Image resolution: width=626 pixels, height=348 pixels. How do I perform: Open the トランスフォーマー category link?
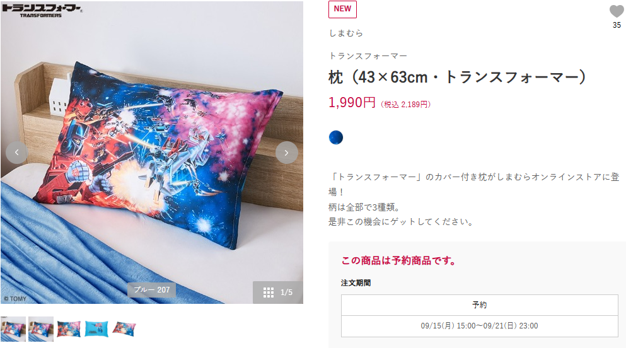pyautogui.click(x=368, y=56)
